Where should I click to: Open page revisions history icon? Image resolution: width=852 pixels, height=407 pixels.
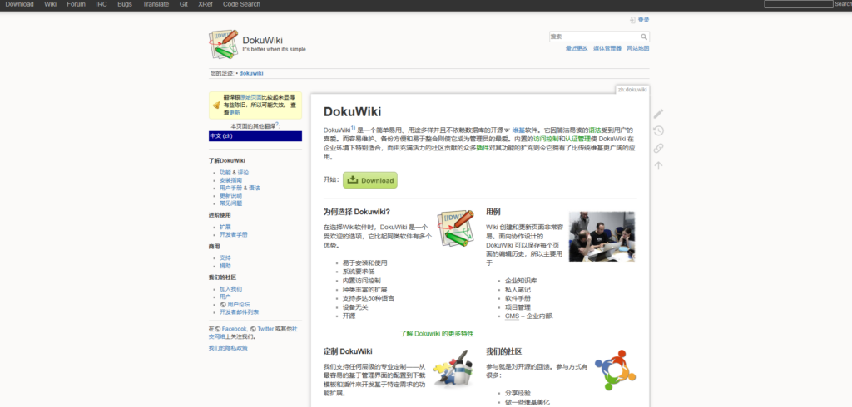658,130
